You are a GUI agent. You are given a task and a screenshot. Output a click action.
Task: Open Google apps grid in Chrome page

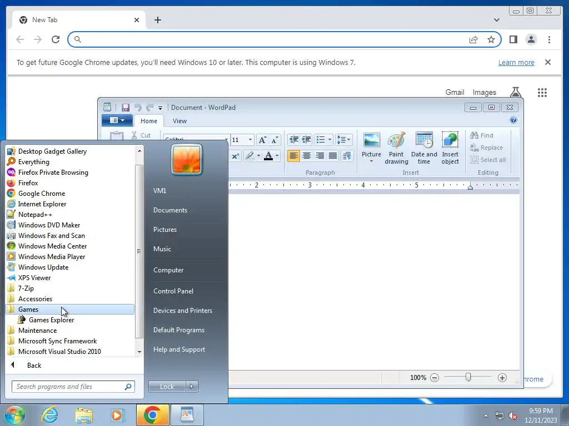[542, 93]
